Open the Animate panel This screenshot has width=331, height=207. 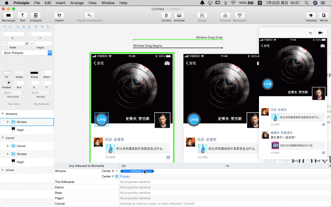pos(179,15)
